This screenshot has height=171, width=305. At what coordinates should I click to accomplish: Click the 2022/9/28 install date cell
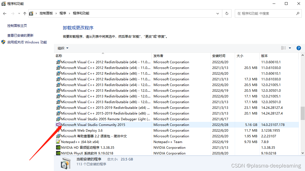click(x=220, y=125)
